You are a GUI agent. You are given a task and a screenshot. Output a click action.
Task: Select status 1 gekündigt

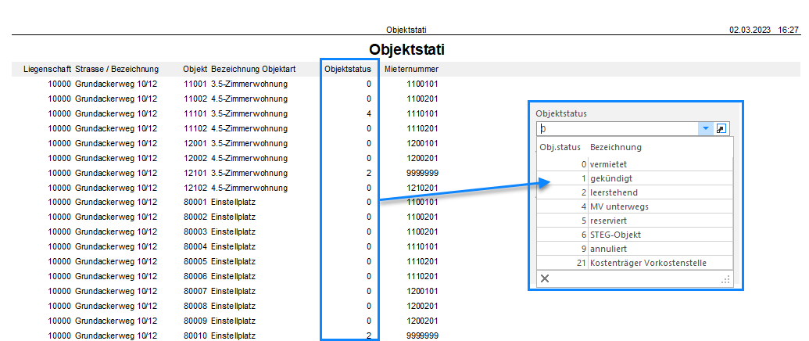coord(635,178)
